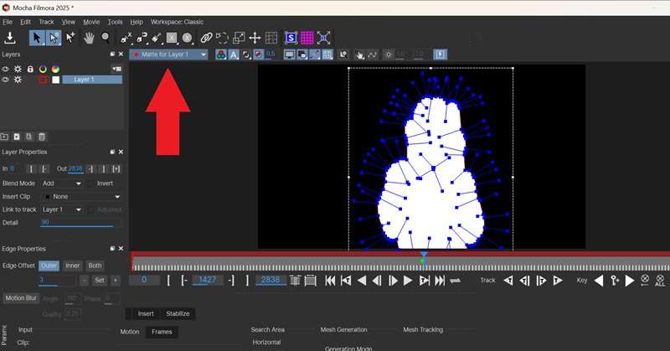Select the Move crosshair tool
This screenshot has height=351, width=670.
(x=255, y=38)
